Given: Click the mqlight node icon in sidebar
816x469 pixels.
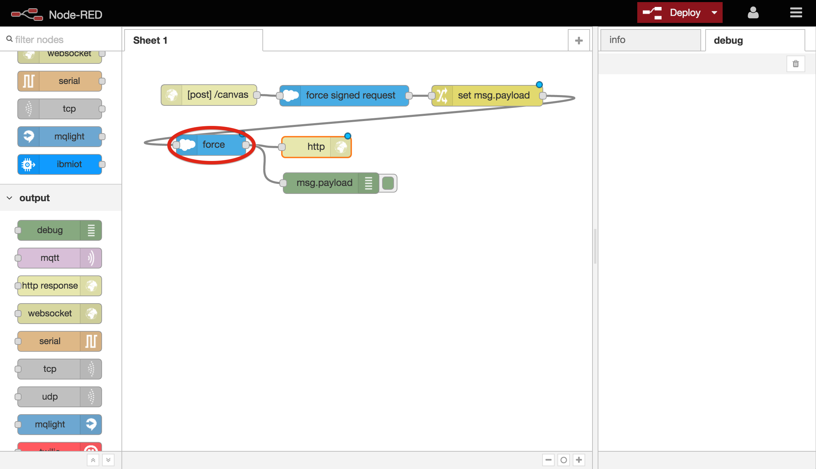Looking at the screenshot, I should click(x=28, y=137).
